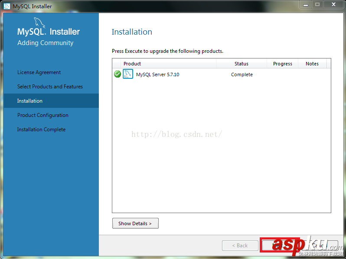Go to Select Products and Features step
Viewport: 346px width, 259px height.
click(x=50, y=87)
